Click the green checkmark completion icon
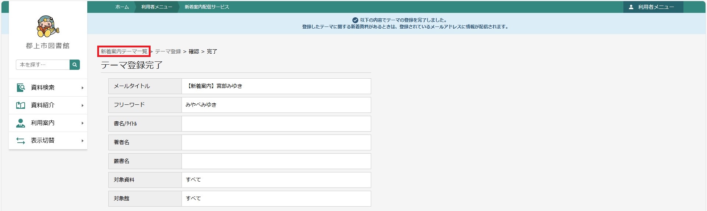Image resolution: width=707 pixels, height=211 pixels. click(x=355, y=20)
